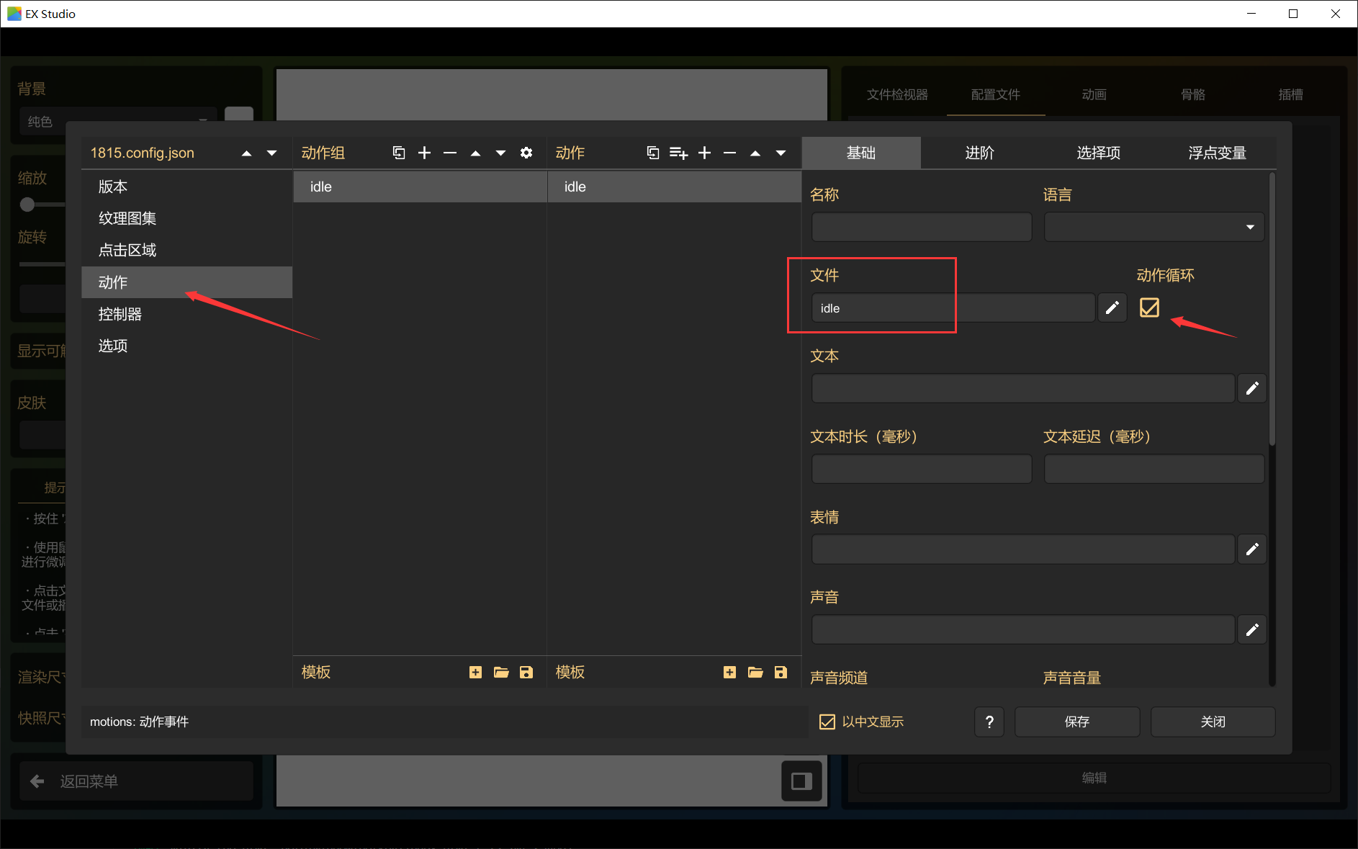Move motion up with 动作 up arrow
Image resolution: width=1358 pixels, height=849 pixels.
[x=755, y=153]
